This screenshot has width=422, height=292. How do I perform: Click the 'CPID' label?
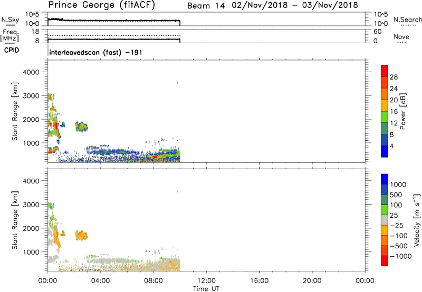pos(12,50)
